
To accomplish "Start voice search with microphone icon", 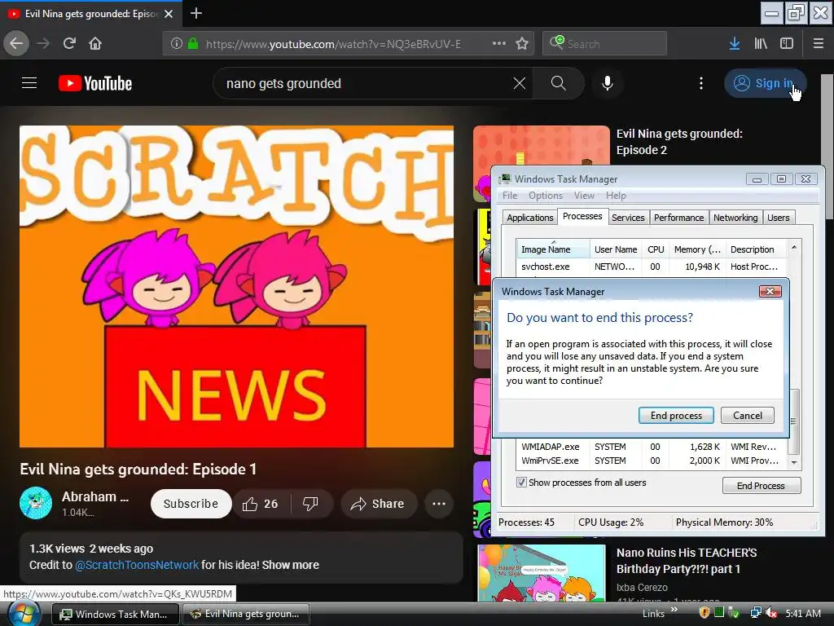I will point(608,83).
